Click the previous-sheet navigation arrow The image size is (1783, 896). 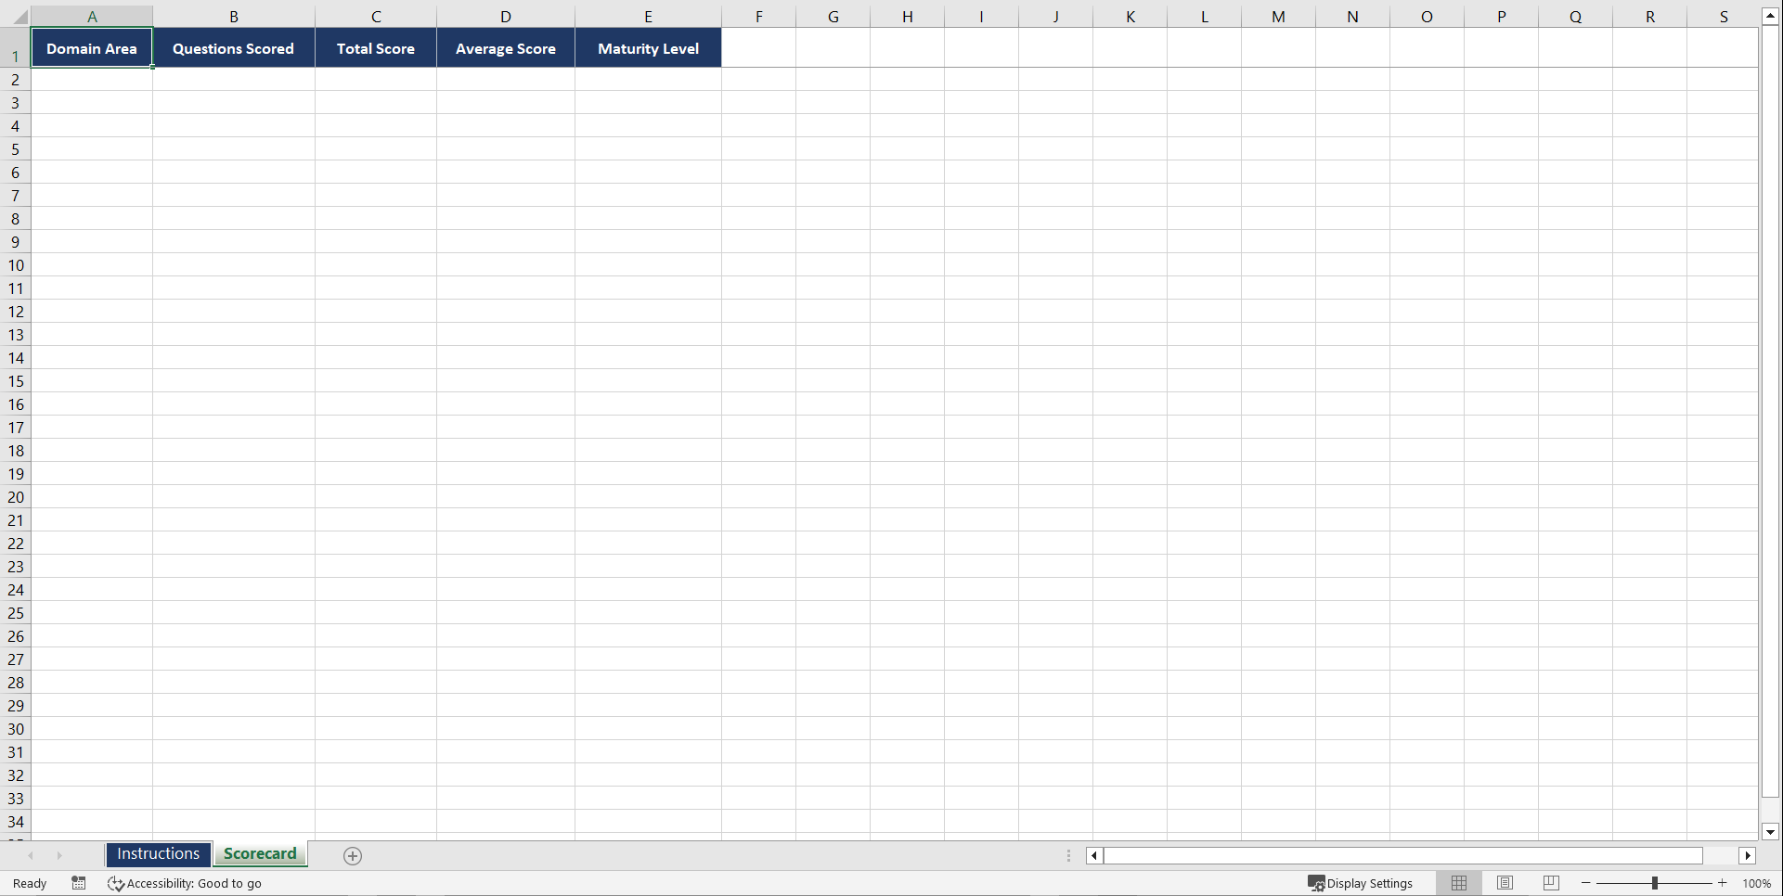point(31,855)
